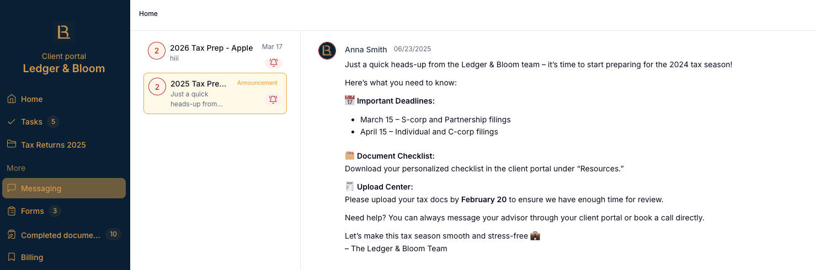This screenshot has height=270, width=816.
Task: Click the Billing bookmark icon
Action: (x=11, y=257)
